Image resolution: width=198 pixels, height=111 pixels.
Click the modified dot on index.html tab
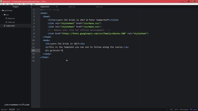pos(57,6)
